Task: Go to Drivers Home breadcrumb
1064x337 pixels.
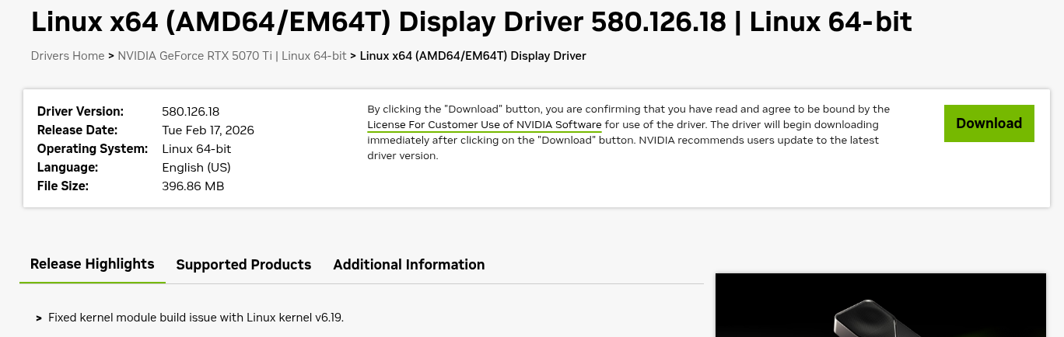Action: pos(68,56)
